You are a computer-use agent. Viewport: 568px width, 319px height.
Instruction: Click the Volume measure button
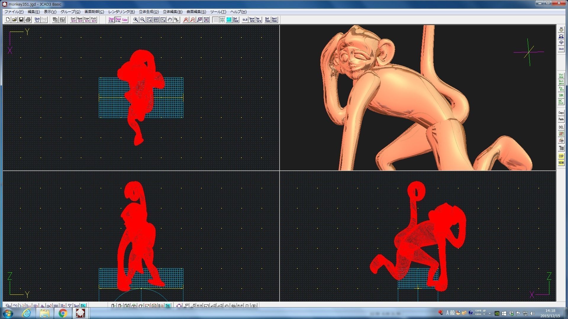(x=561, y=76)
